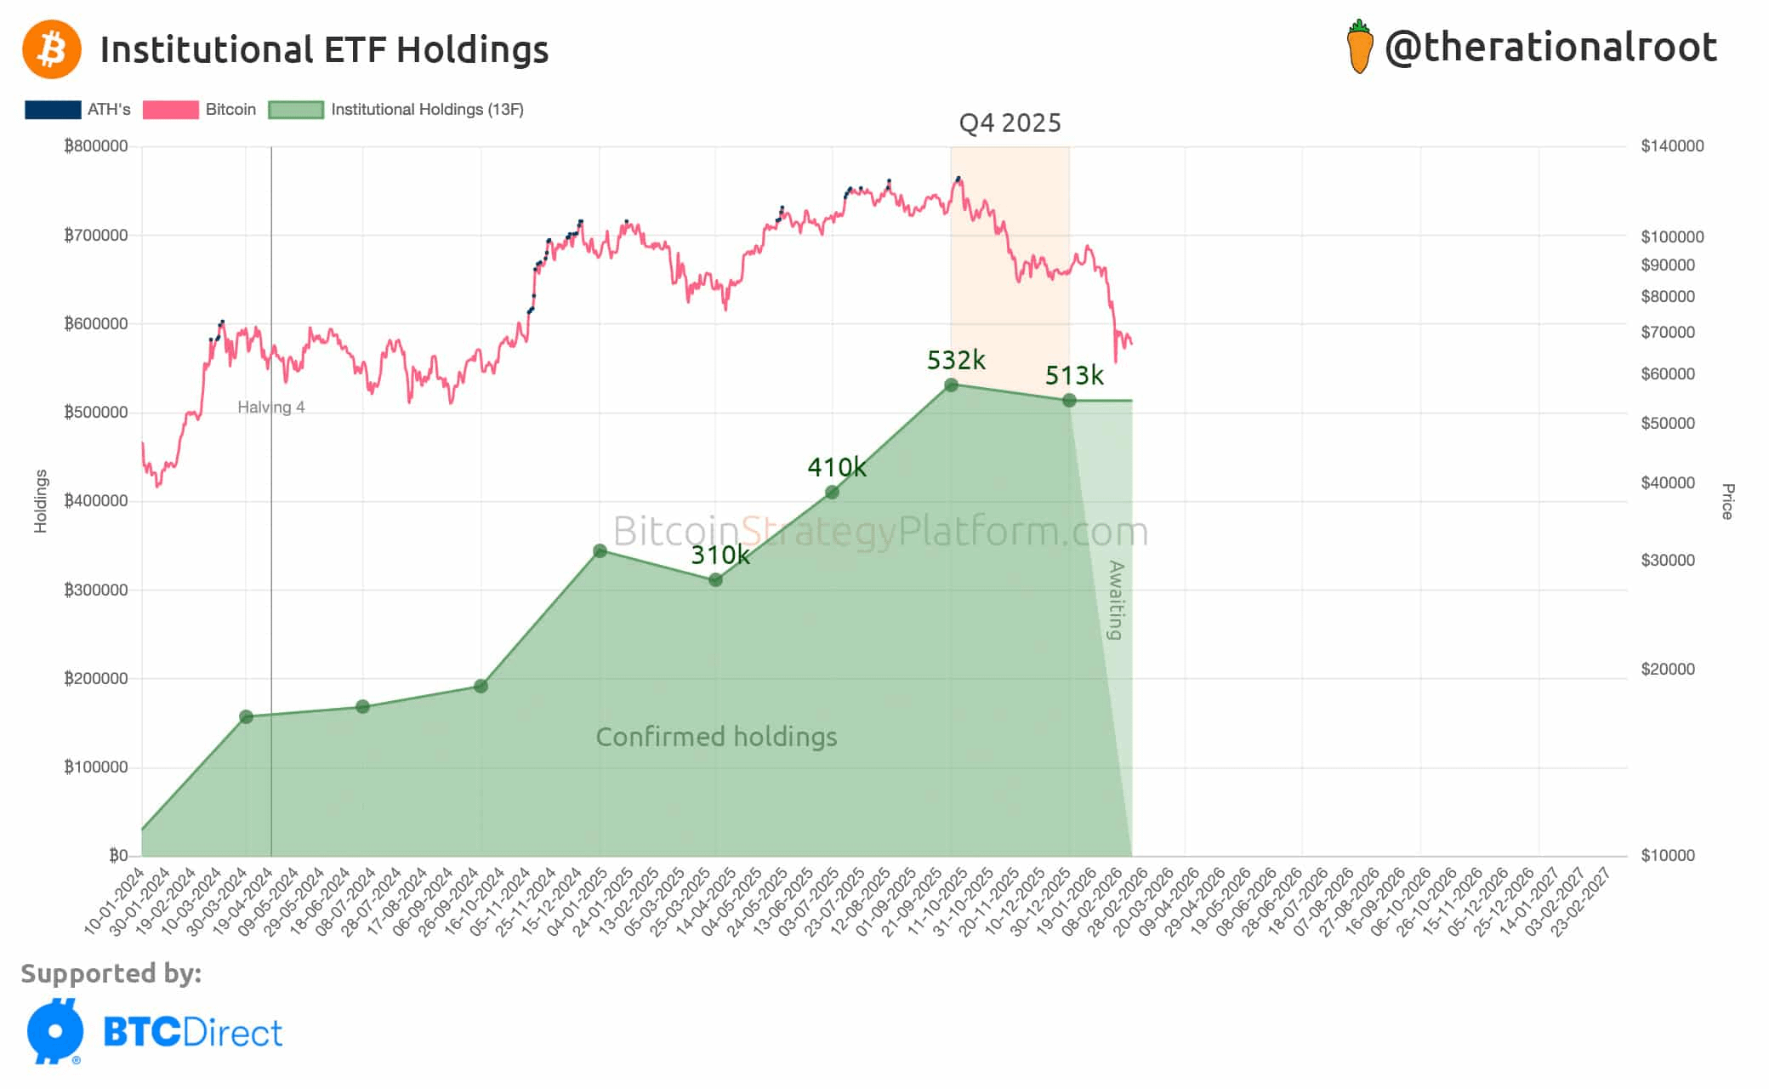Click the blue BTC Direct logo icon

(55, 1031)
